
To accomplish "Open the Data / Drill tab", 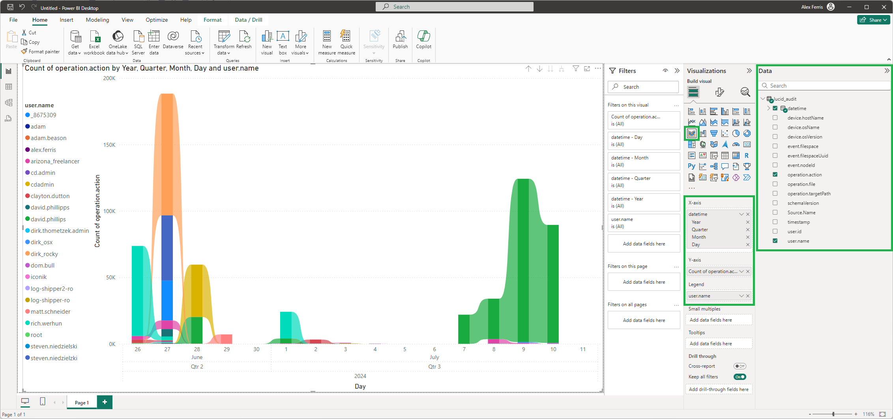I will pyautogui.click(x=248, y=20).
